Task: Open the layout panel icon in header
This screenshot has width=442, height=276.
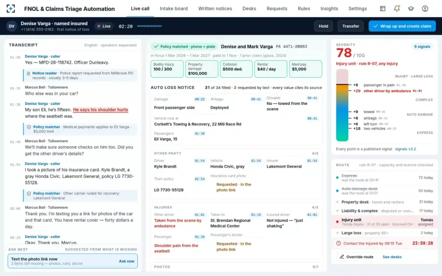Action: tap(383, 8)
